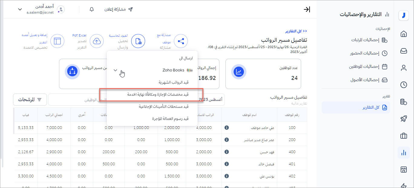Click the accounting entries download icon
The height and width of the screenshot is (188, 414).
coord(138,41)
